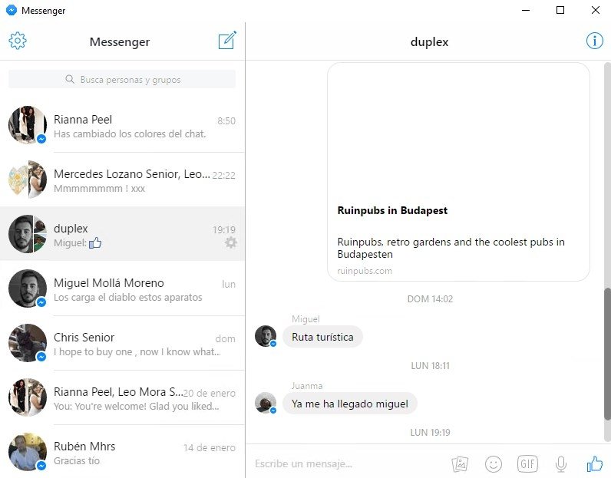Open the GIF picker

[x=527, y=463]
